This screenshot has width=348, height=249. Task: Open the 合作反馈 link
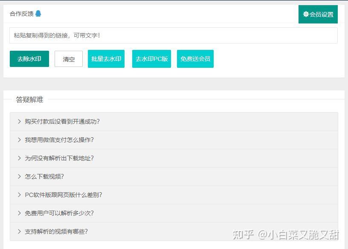tap(21, 14)
